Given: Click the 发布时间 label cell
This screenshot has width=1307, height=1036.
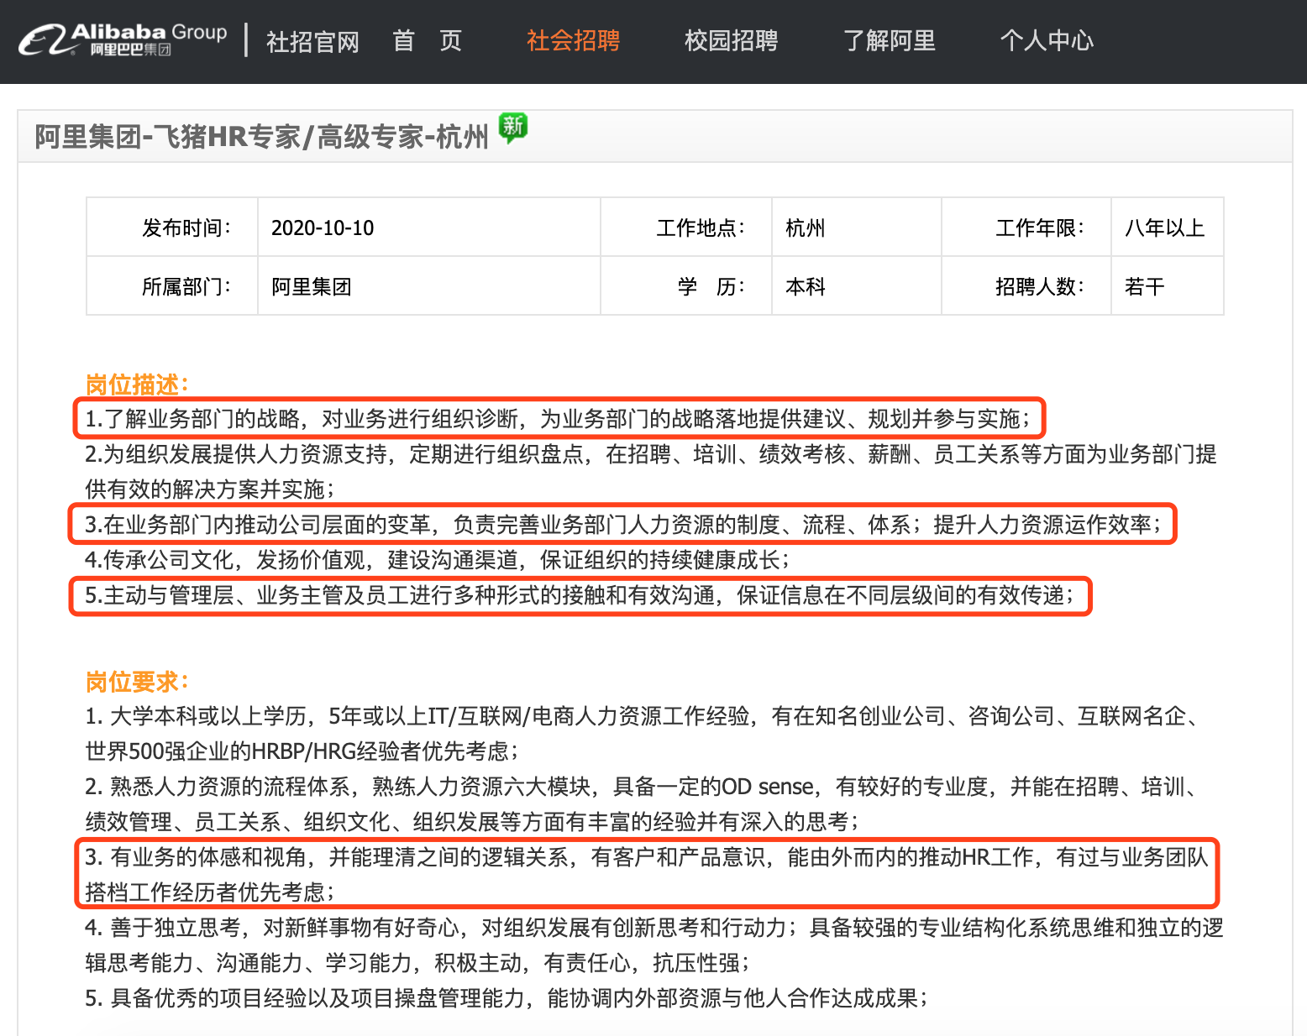Looking at the screenshot, I should (172, 228).
